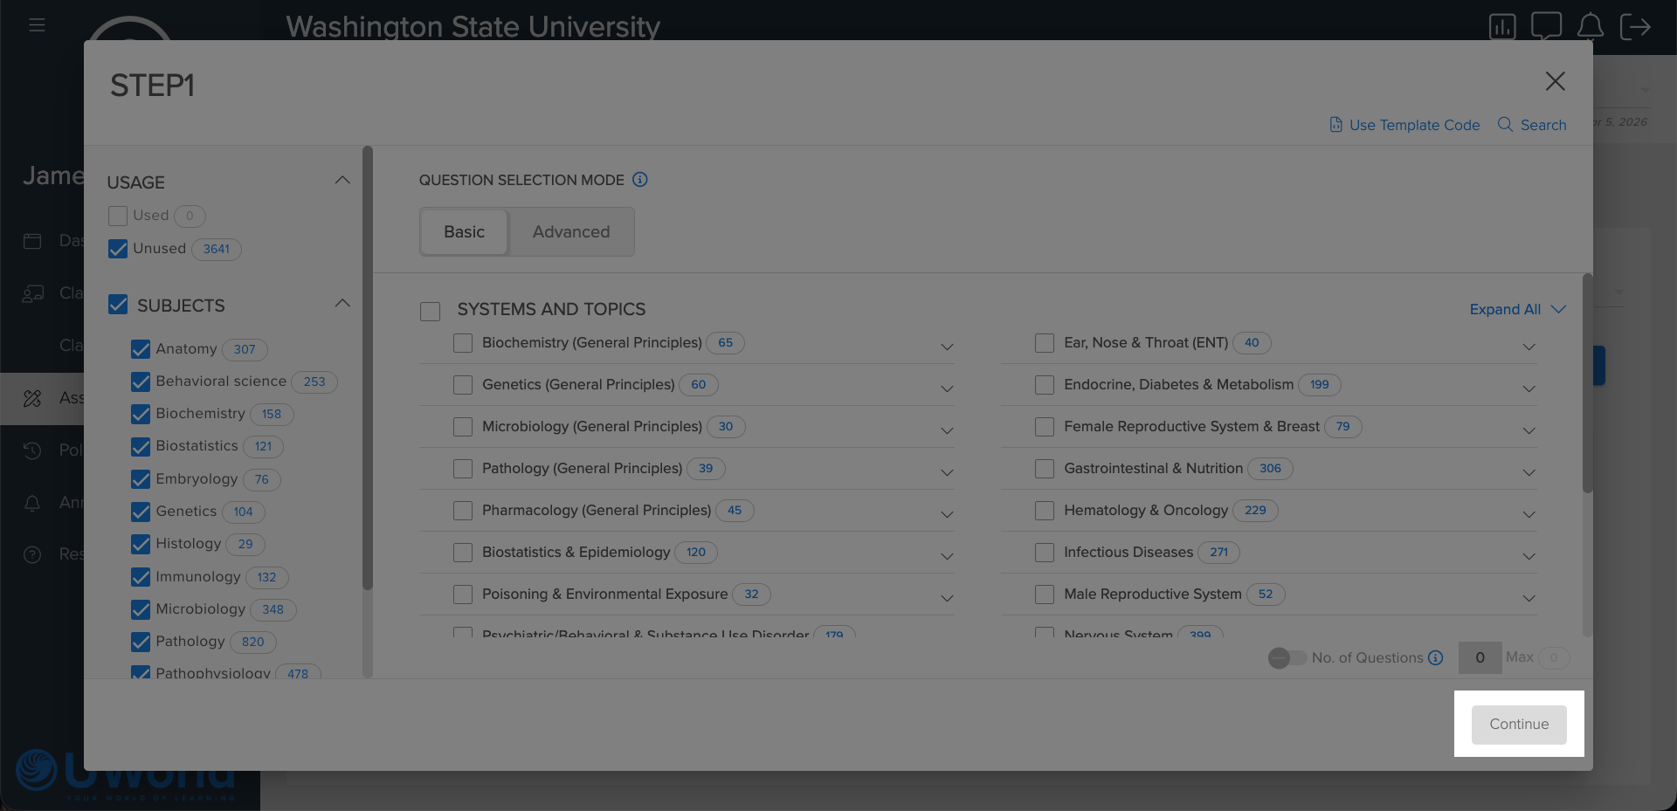Close the STEP1 dialog with X
Viewport: 1677px width, 811px height.
click(1555, 81)
